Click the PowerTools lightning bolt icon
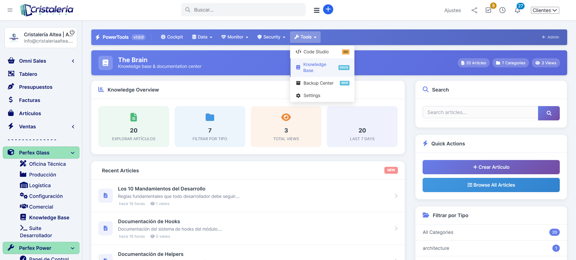 point(98,37)
